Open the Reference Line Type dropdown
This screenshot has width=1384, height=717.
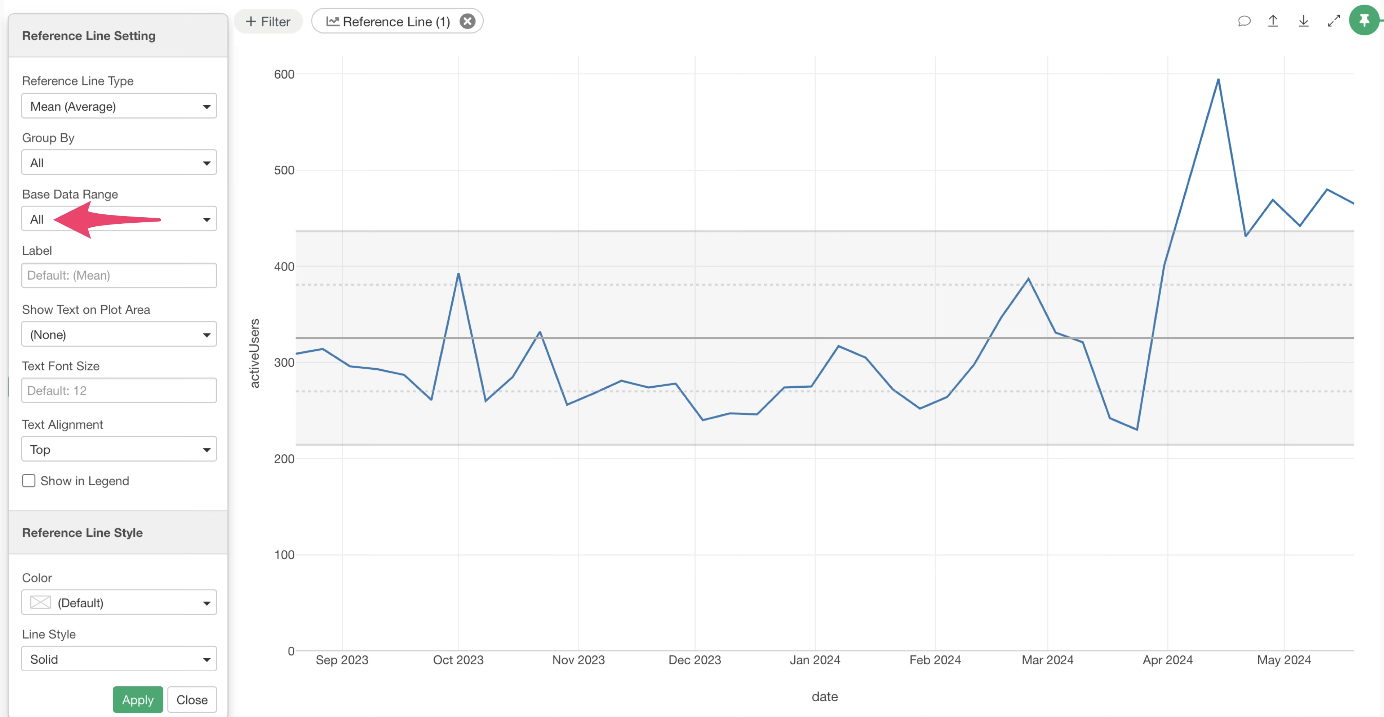pyautogui.click(x=119, y=106)
